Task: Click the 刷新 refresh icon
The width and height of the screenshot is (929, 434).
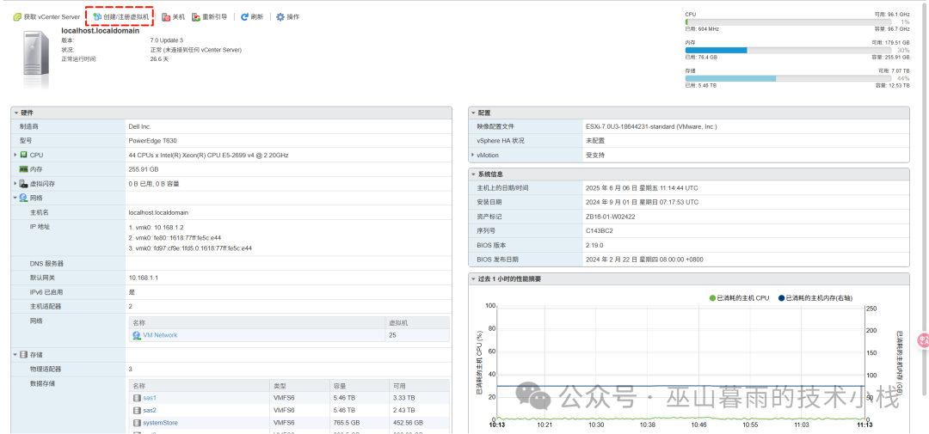Action: [244, 17]
